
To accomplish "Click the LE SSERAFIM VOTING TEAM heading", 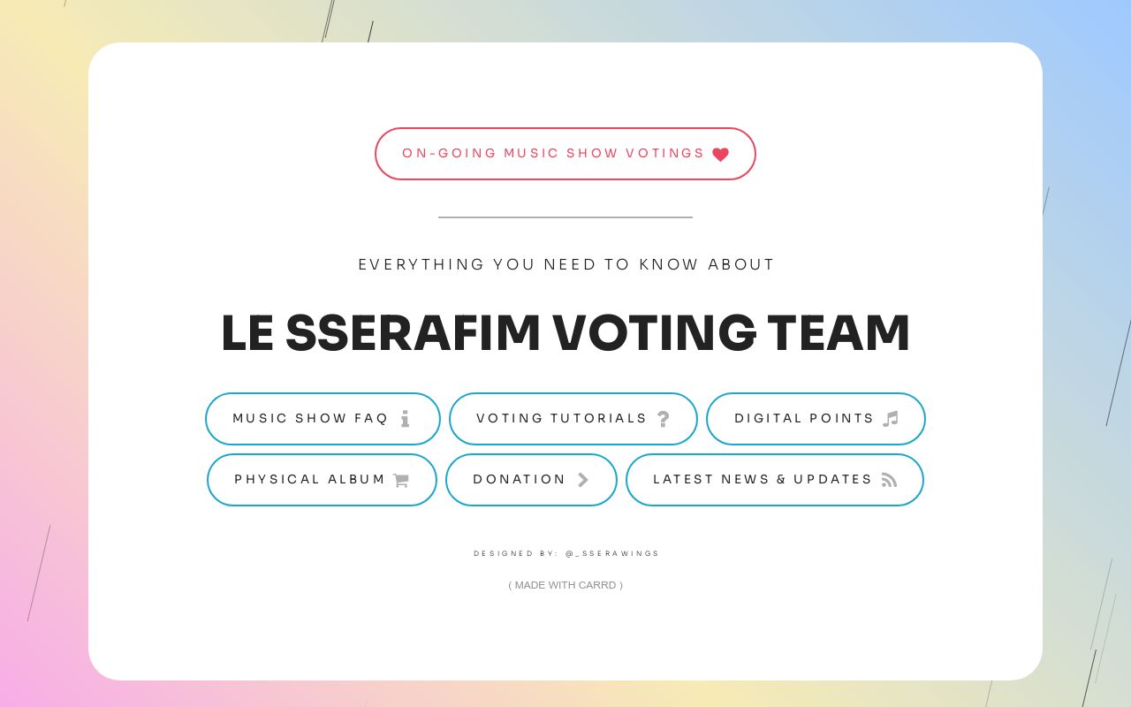I will [x=565, y=333].
